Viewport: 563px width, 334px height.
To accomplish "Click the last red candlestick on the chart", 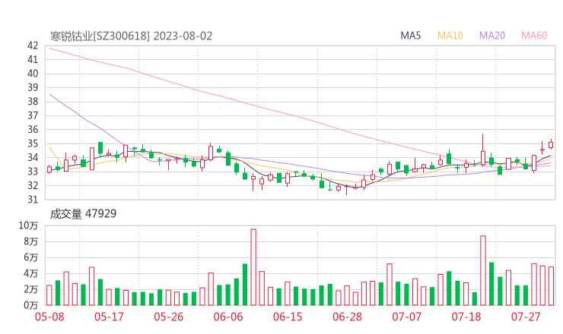I will coord(551,144).
